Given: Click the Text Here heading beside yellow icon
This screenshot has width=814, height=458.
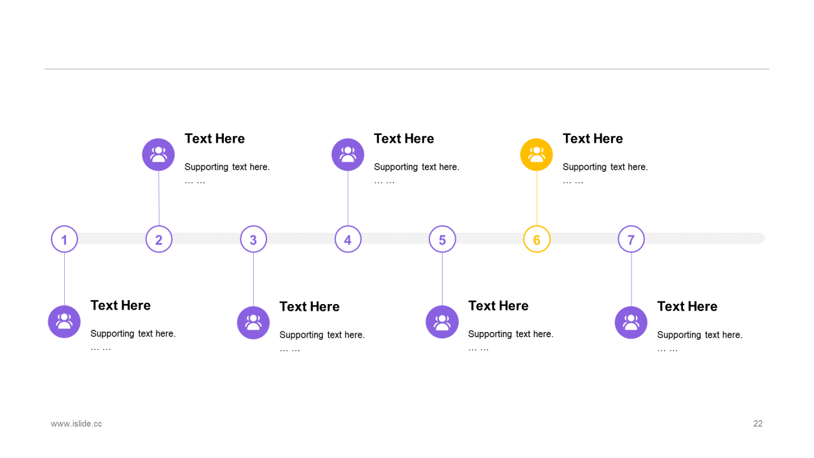Looking at the screenshot, I should [x=593, y=139].
